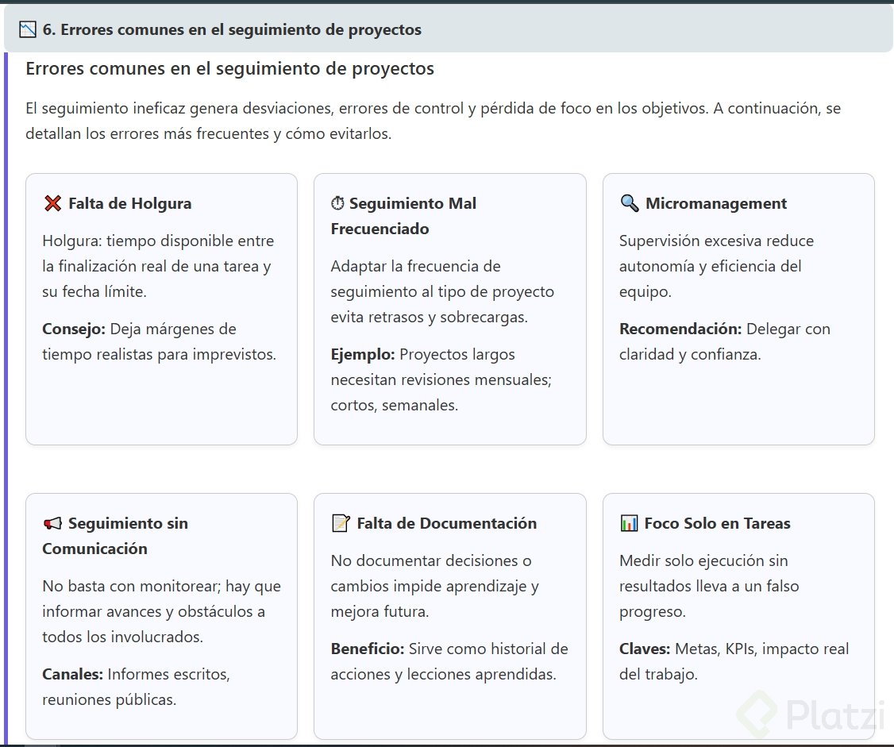Click the stopwatch icon beside Seguimiento Mal Frecuenciado
Viewport: 894px width, 747px height.
(x=337, y=203)
